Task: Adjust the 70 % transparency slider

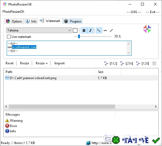Action: pyautogui.click(x=79, y=36)
